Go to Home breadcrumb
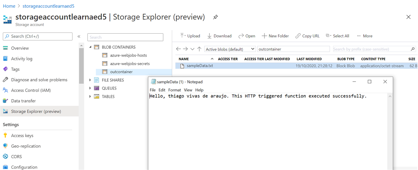This screenshot has width=418, height=170. (9, 6)
